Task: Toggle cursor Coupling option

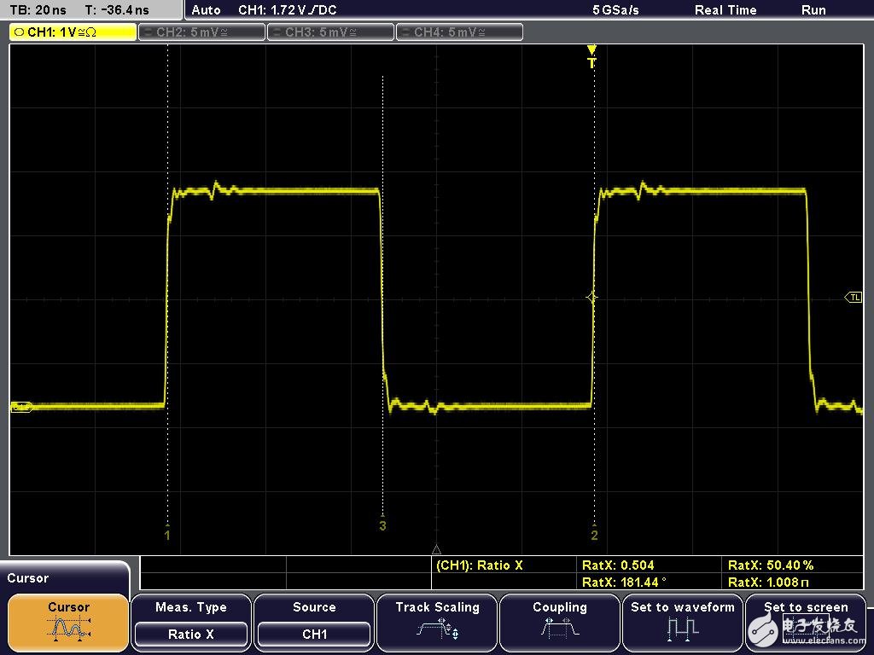Action: [560, 622]
